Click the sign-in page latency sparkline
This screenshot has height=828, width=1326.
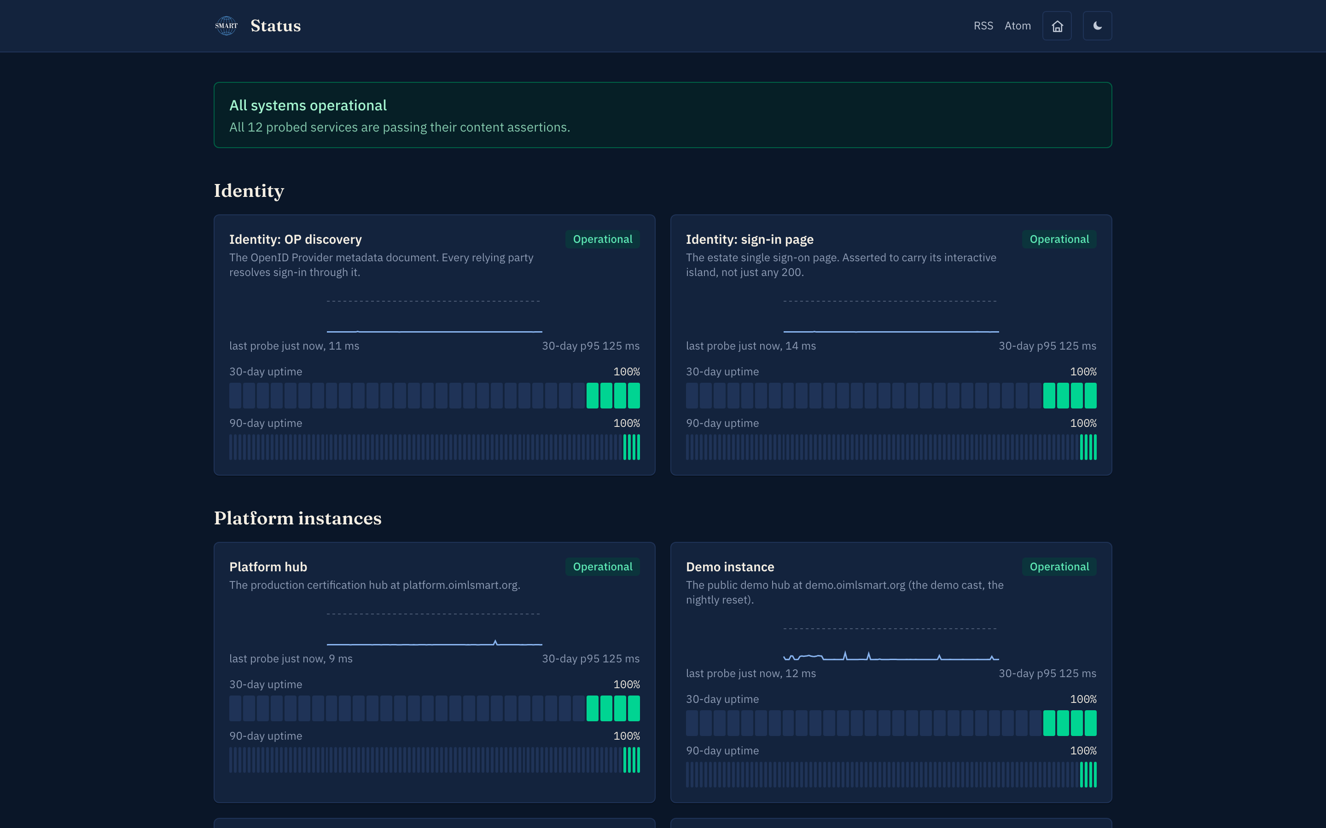[x=891, y=316]
